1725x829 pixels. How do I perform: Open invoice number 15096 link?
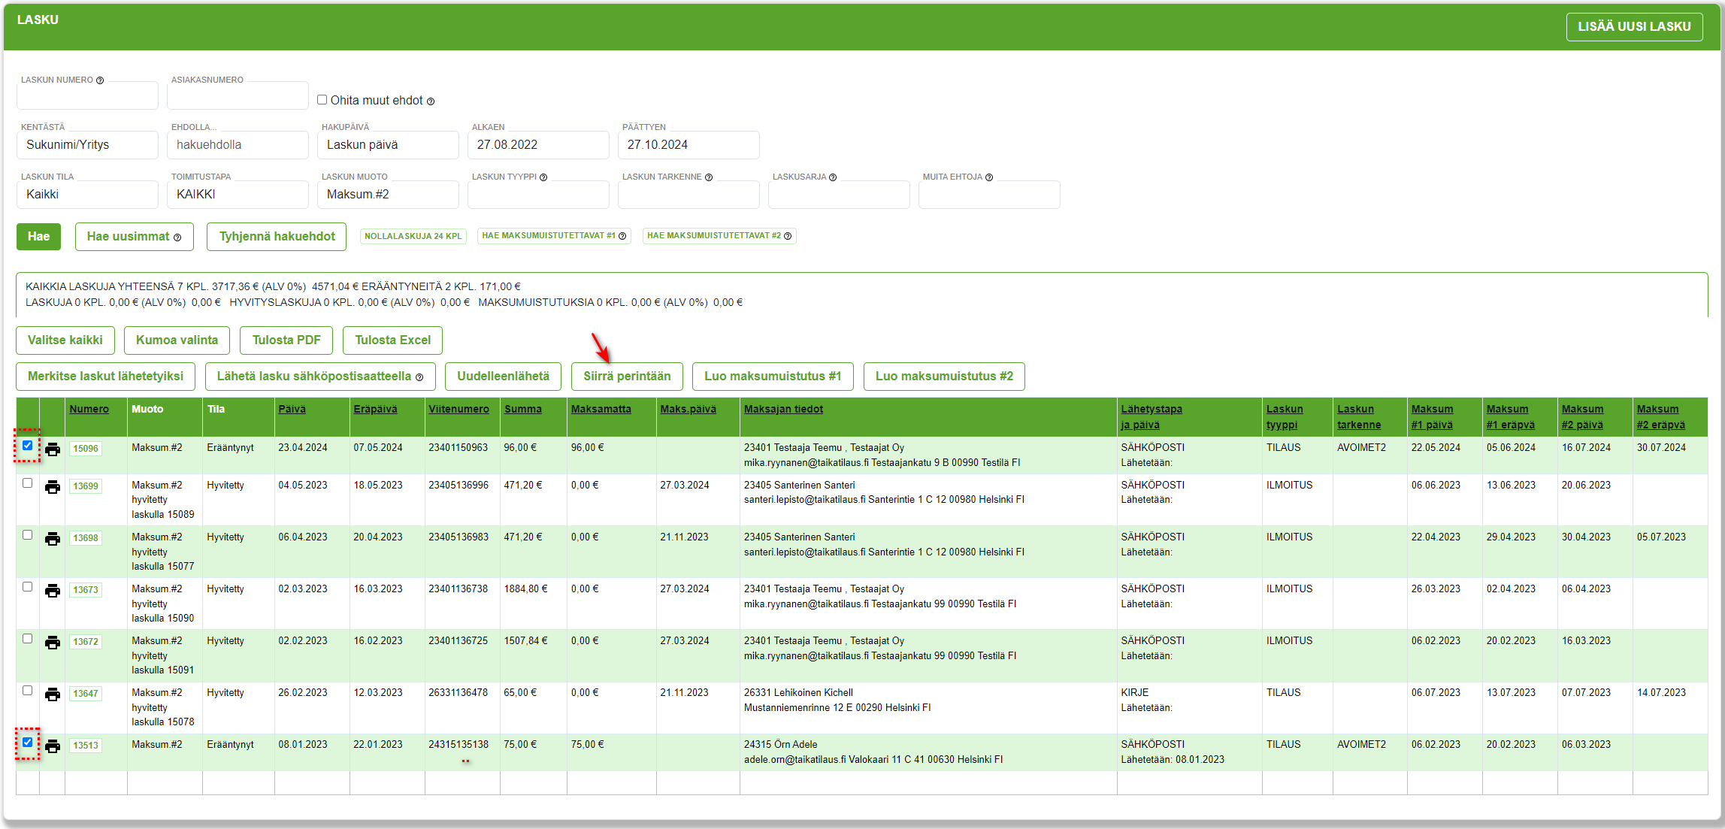(86, 449)
